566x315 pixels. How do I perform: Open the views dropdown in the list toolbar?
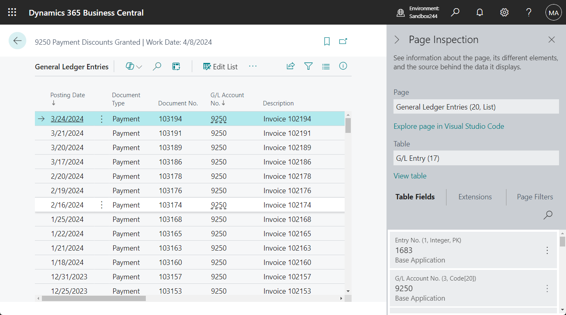[x=133, y=66]
